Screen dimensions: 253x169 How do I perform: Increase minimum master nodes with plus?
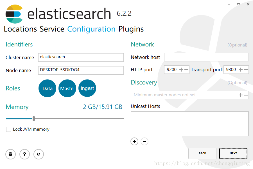click(x=241, y=95)
